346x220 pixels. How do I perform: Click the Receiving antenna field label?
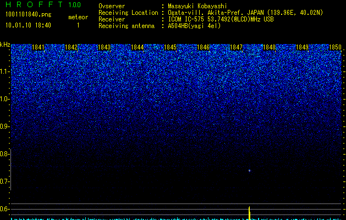[x=127, y=26]
